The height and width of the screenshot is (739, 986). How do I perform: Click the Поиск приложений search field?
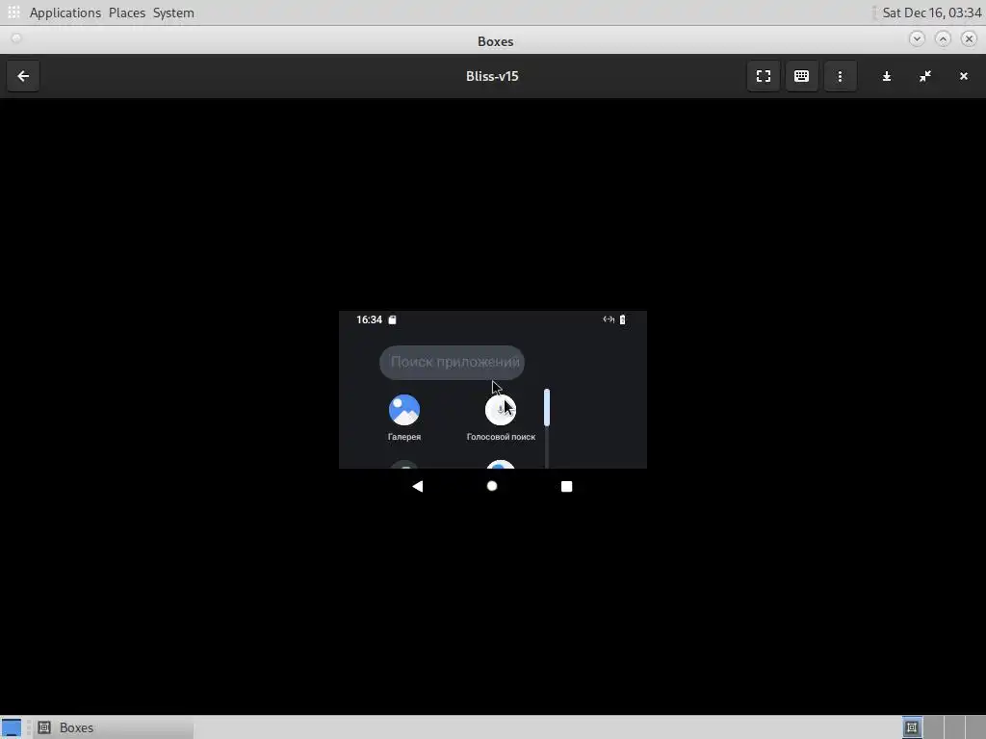pos(453,362)
